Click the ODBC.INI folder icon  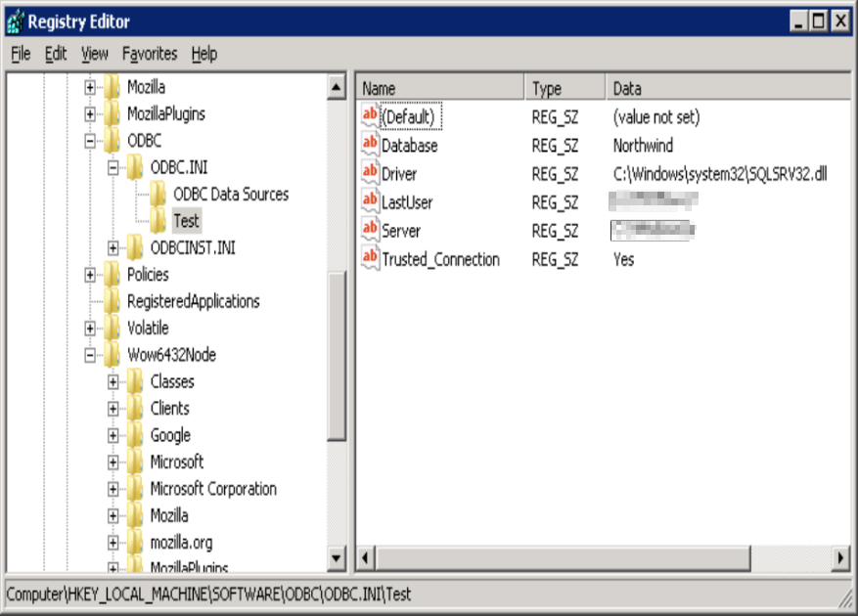coord(136,167)
